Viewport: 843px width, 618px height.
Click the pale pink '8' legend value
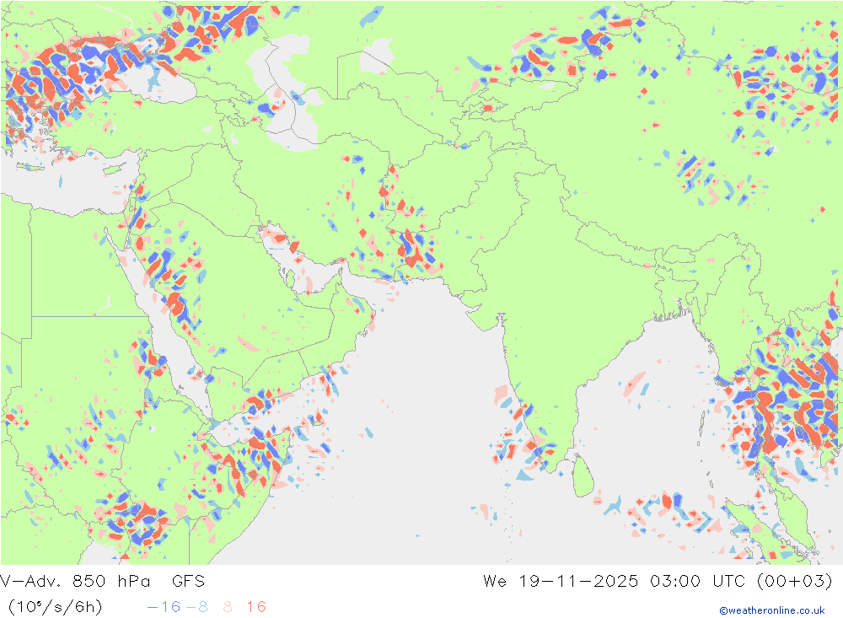pos(228,607)
